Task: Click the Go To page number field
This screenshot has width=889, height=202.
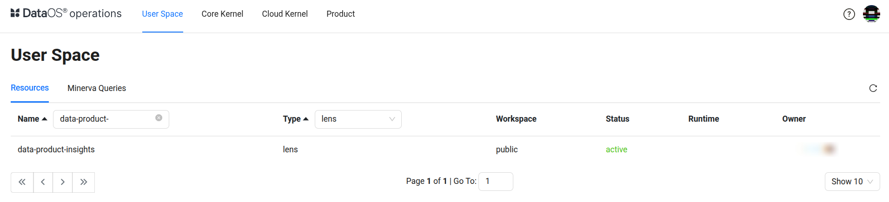Action: coord(496,181)
